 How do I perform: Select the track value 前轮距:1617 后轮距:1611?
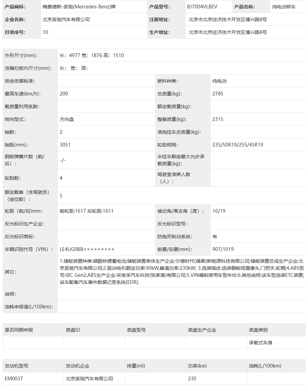click(x=87, y=211)
